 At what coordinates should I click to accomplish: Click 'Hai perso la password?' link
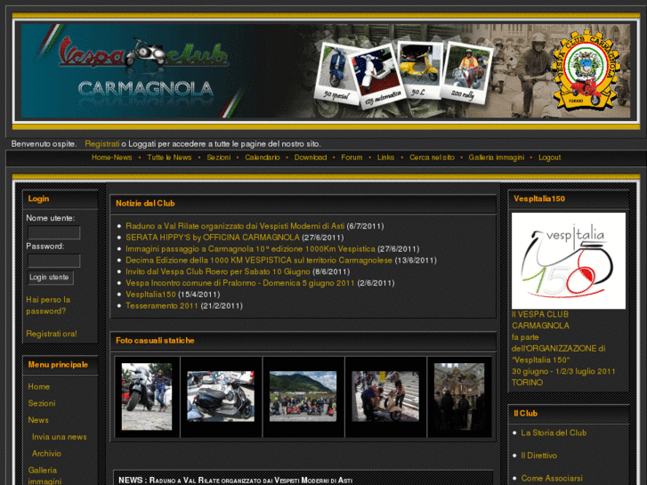click(48, 305)
